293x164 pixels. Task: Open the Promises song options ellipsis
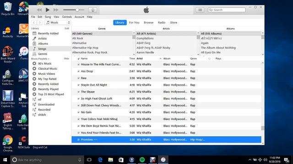96,140
